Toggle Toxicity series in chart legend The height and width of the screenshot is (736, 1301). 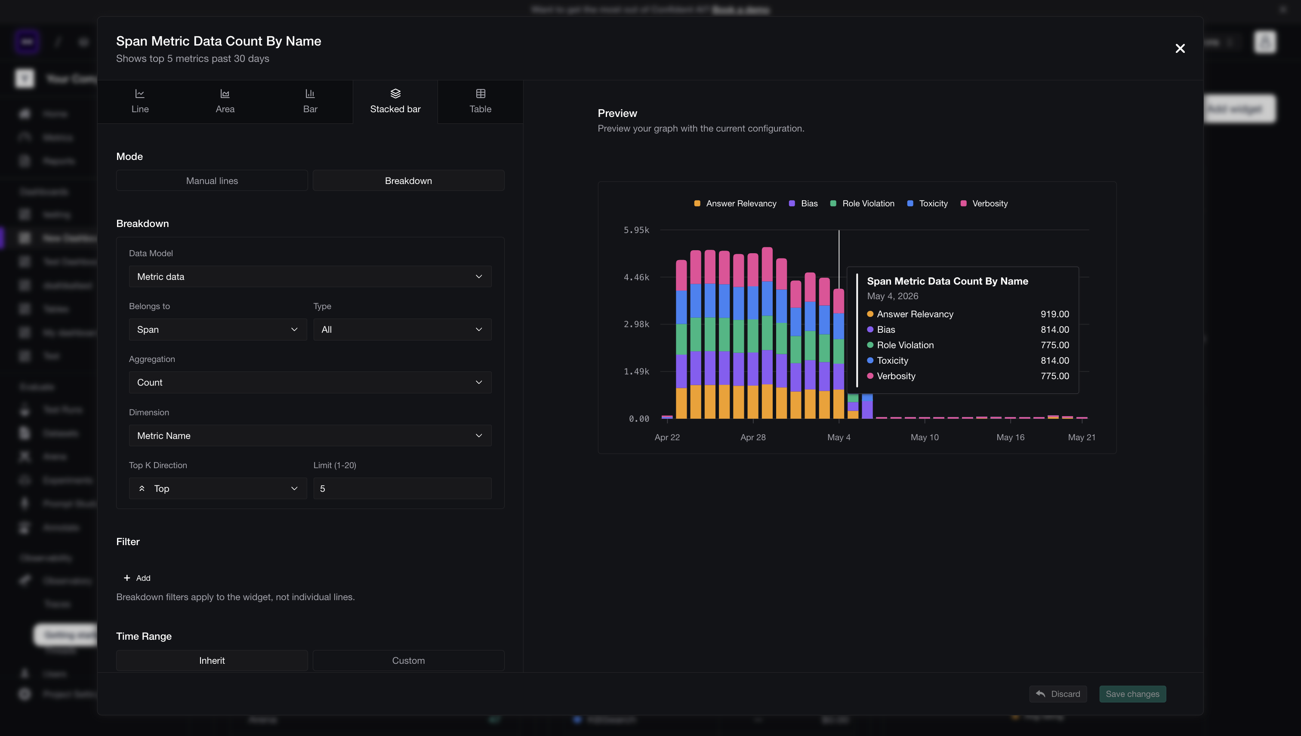coord(928,203)
